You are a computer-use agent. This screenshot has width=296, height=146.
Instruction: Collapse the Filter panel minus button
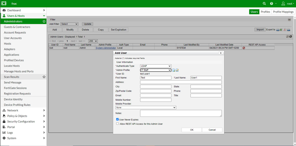(x=289, y=20)
